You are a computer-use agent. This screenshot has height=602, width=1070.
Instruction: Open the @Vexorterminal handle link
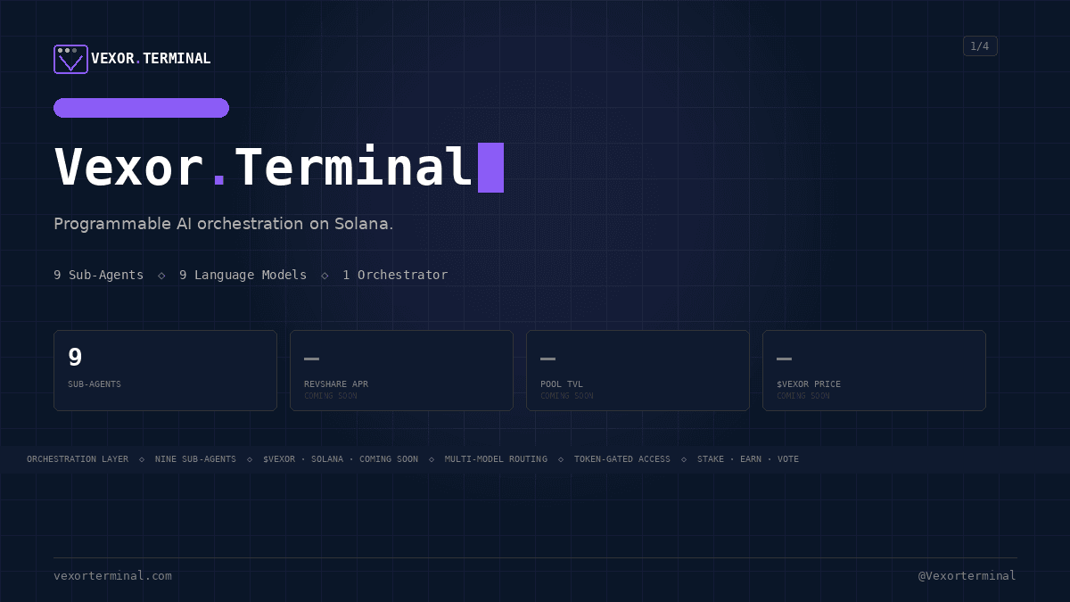tap(967, 576)
